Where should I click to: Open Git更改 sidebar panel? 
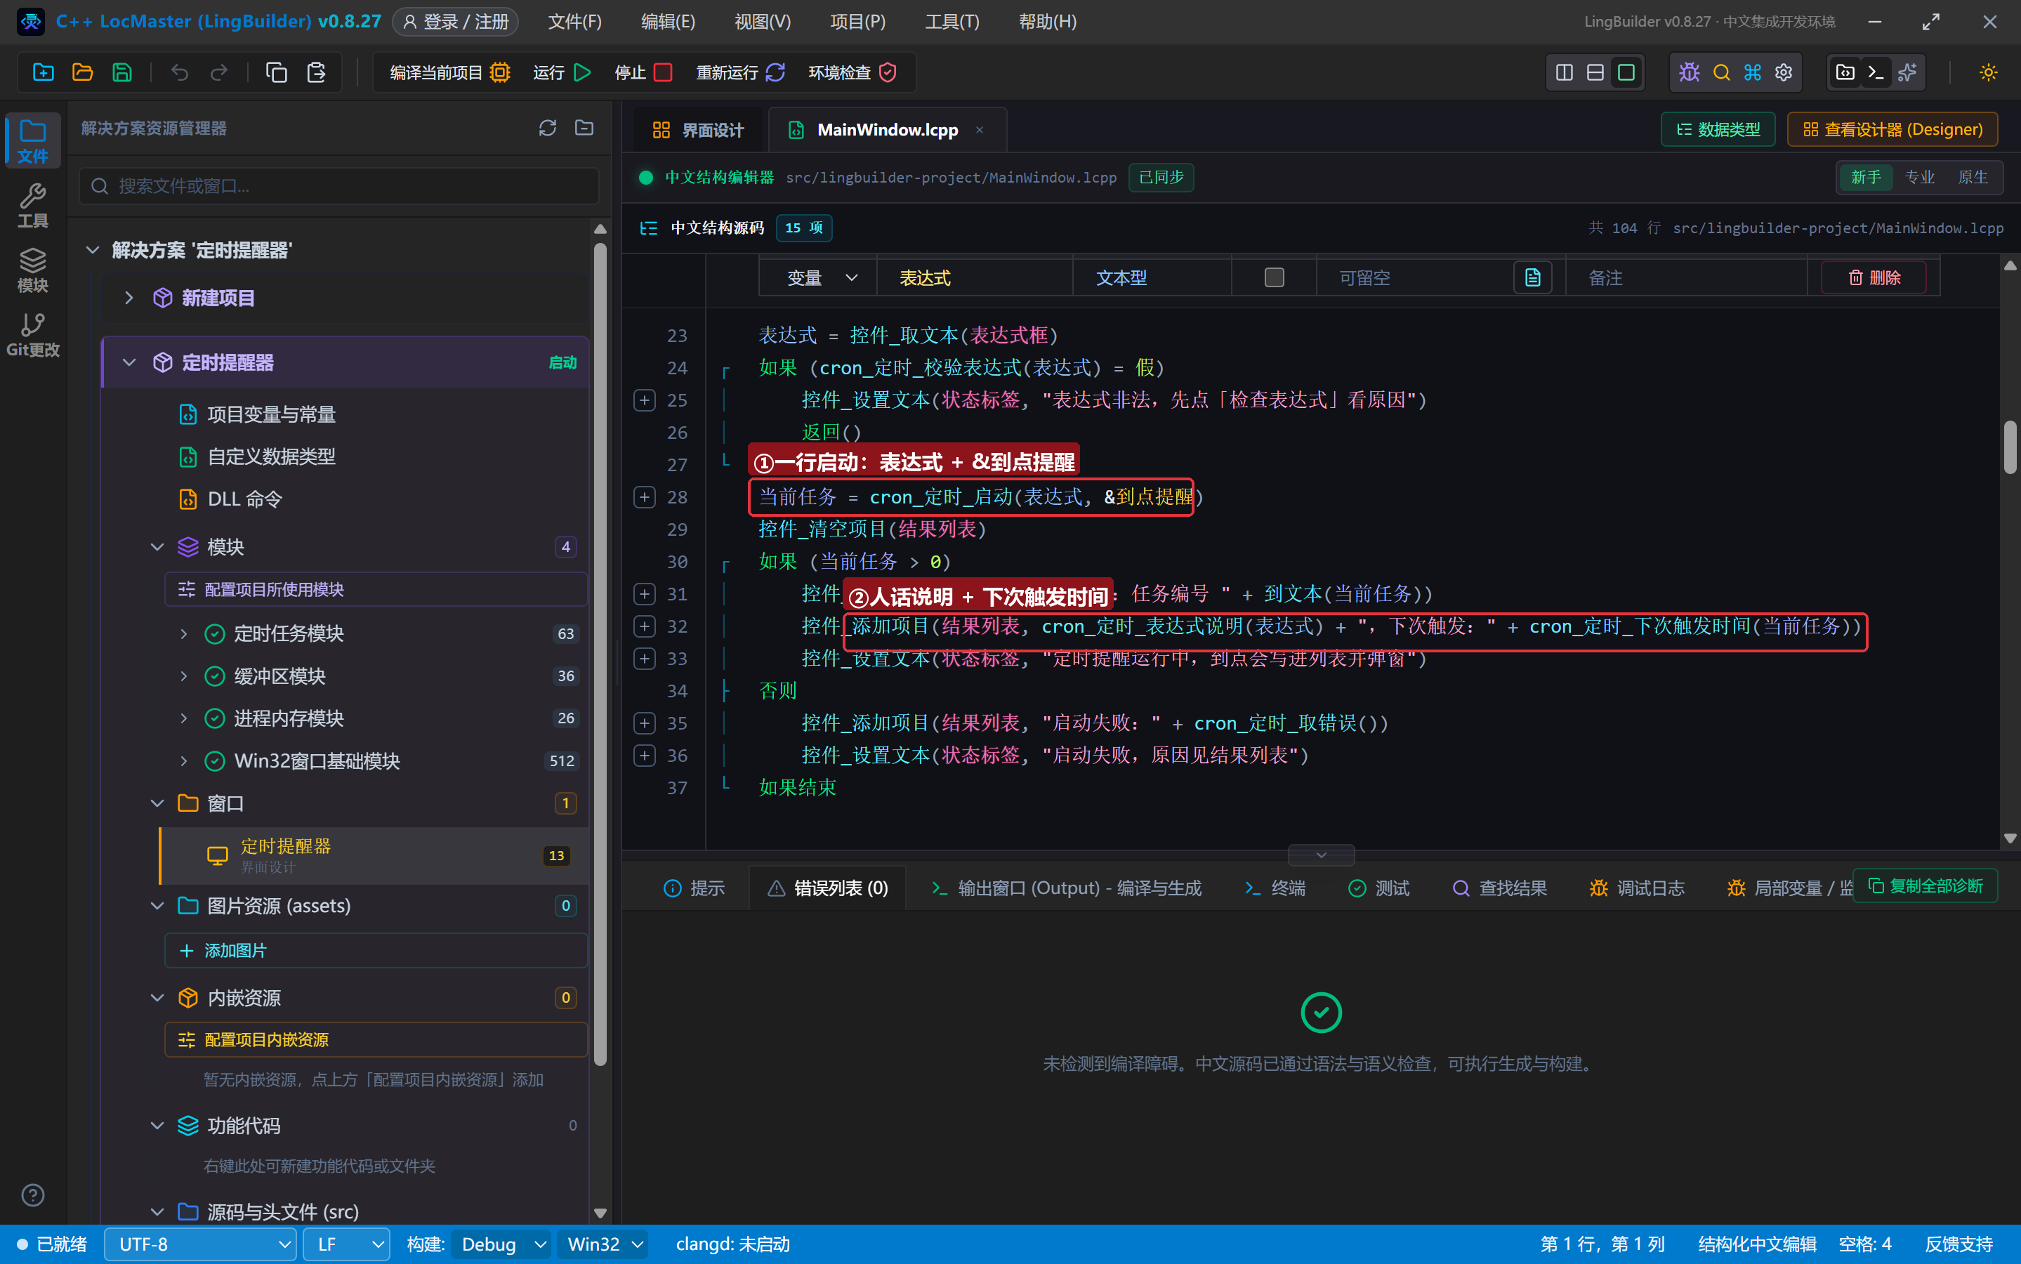[32, 334]
